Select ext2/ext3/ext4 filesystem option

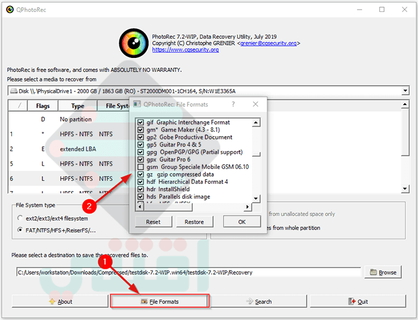tap(20, 219)
